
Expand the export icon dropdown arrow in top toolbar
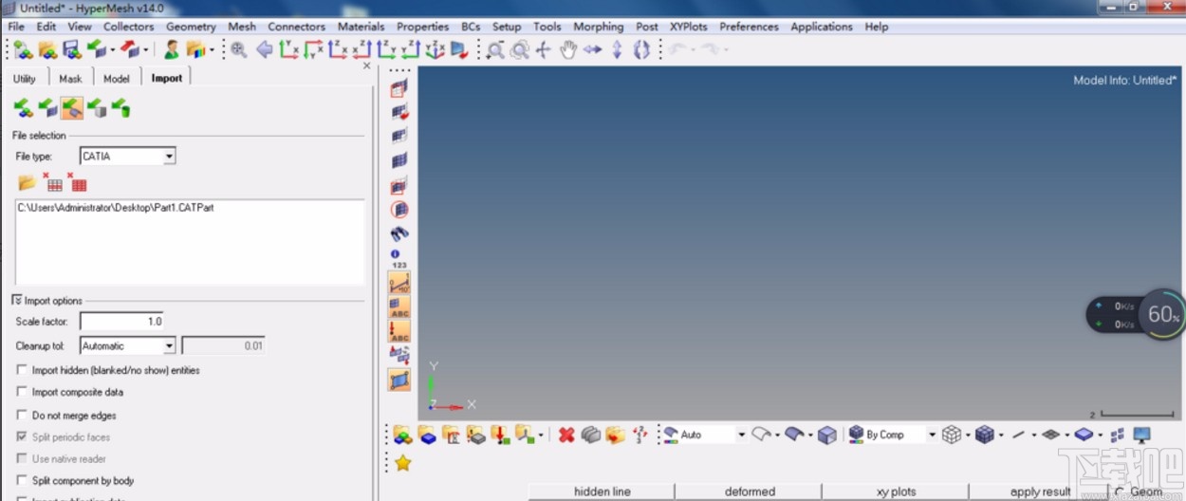pyautogui.click(x=147, y=49)
